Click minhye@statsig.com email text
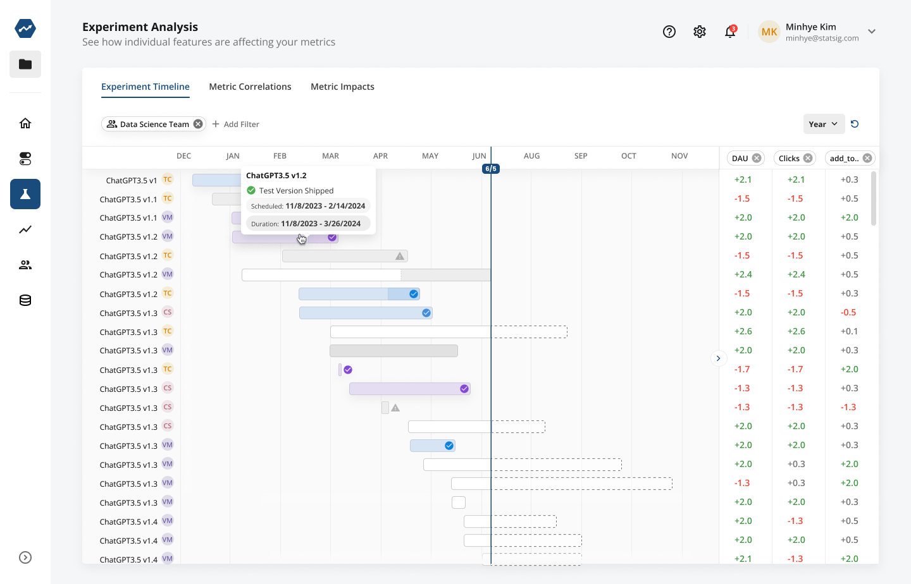The height and width of the screenshot is (584, 911). pos(822,39)
